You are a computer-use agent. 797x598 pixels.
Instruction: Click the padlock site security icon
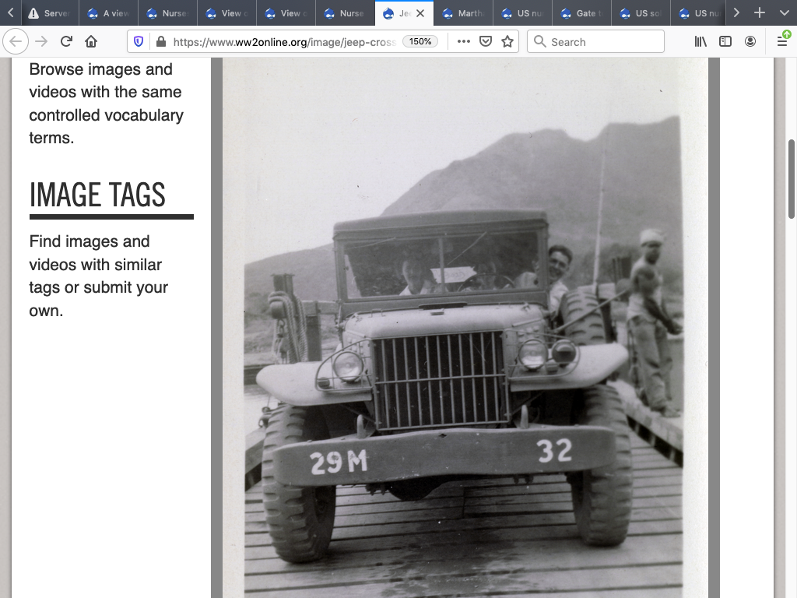(160, 41)
